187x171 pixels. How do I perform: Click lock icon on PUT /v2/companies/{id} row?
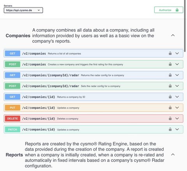coord(170,108)
